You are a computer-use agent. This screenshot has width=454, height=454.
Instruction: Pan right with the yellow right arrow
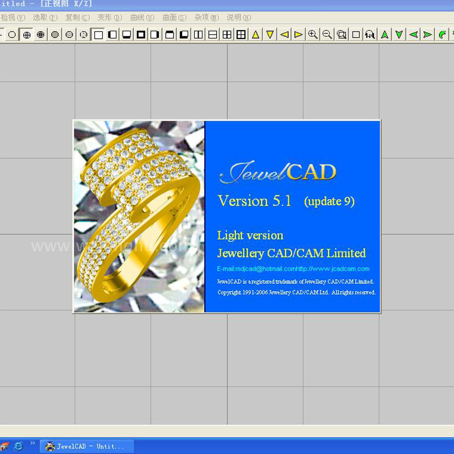click(x=299, y=35)
